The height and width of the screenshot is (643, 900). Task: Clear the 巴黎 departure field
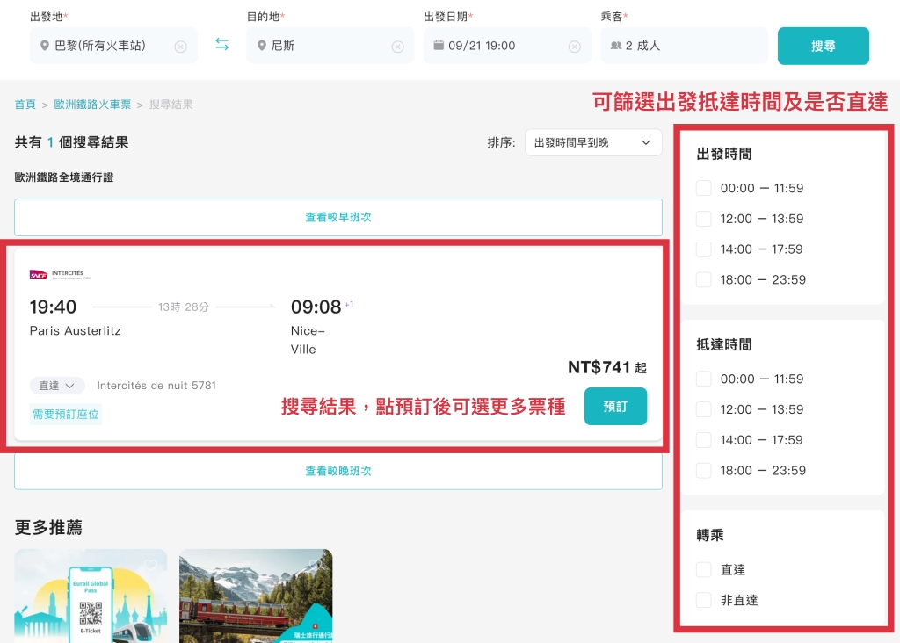(181, 47)
